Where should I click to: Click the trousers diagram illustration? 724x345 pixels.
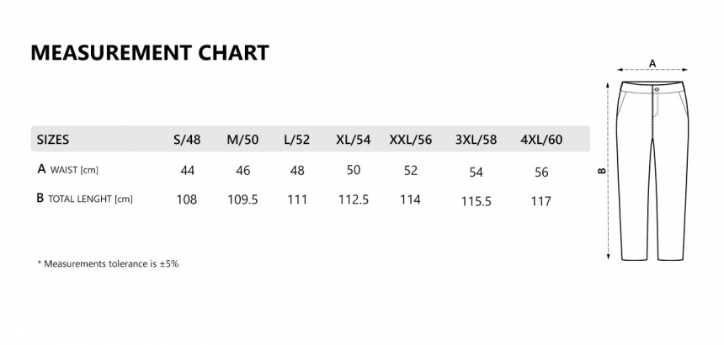pyautogui.click(x=652, y=171)
